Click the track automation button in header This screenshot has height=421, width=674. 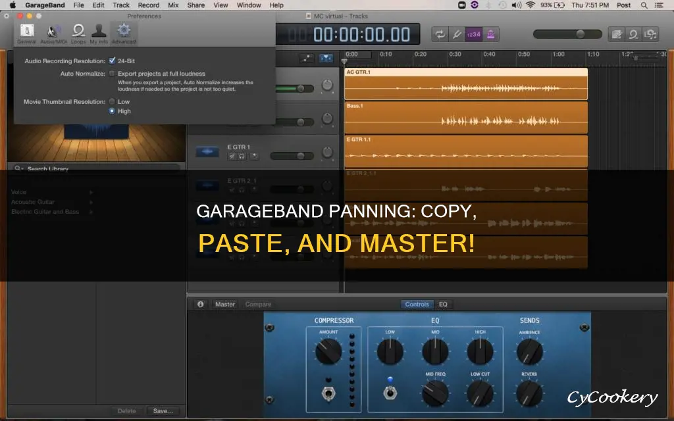(x=307, y=58)
